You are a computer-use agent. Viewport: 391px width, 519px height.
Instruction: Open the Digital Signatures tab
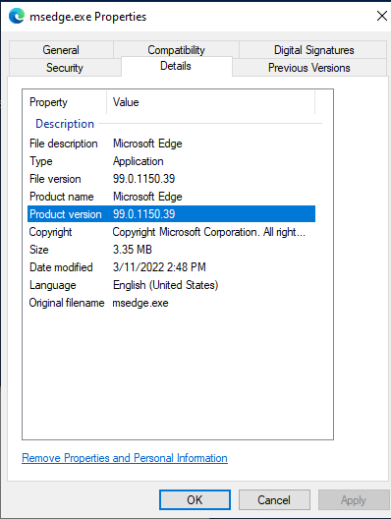(x=313, y=50)
